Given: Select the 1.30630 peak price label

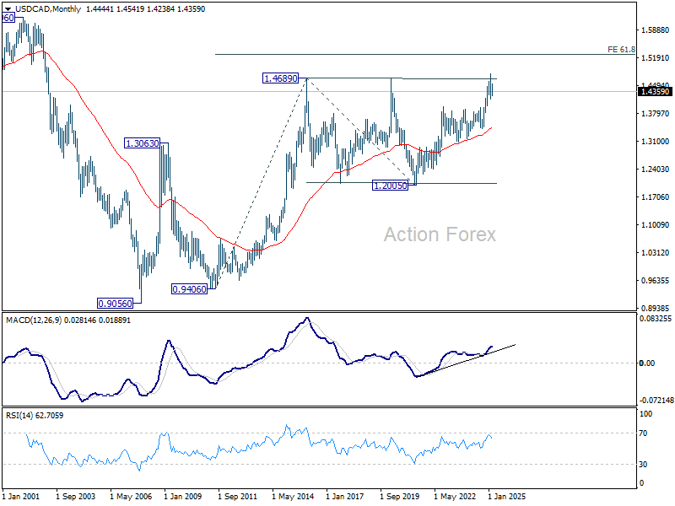Looking at the screenshot, I should pyautogui.click(x=142, y=143).
